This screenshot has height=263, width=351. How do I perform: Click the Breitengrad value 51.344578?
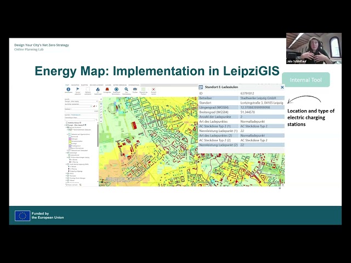tap(247, 112)
